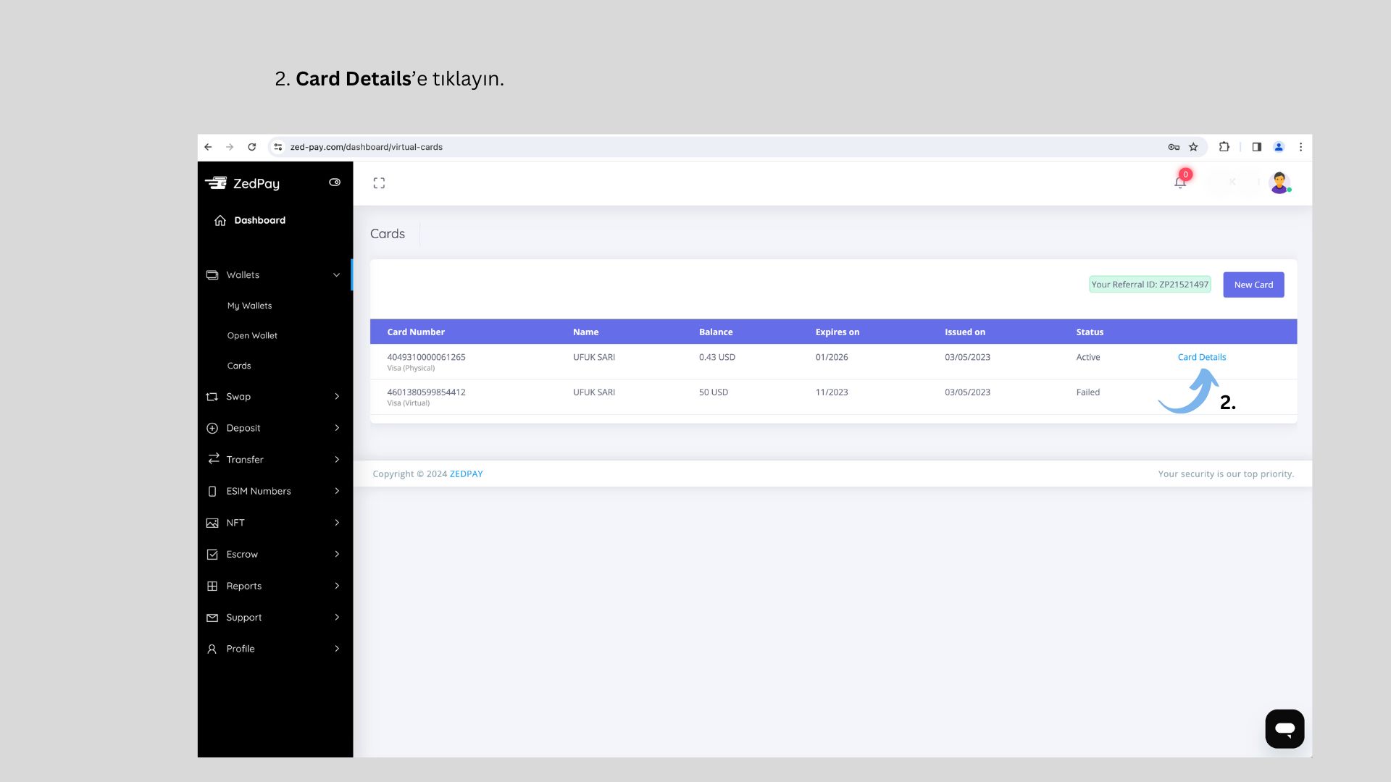The width and height of the screenshot is (1391, 782).
Task: Open the Chrome profile avatar icon
Action: [x=1279, y=147]
